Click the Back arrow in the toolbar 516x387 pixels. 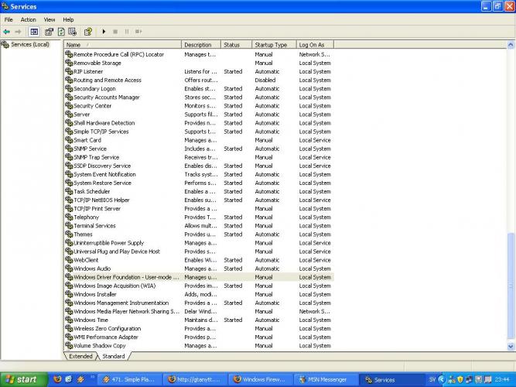tap(7, 32)
